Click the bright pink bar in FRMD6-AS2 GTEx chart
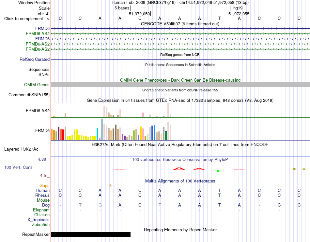This screenshot has width=310, height=242. click(143, 115)
